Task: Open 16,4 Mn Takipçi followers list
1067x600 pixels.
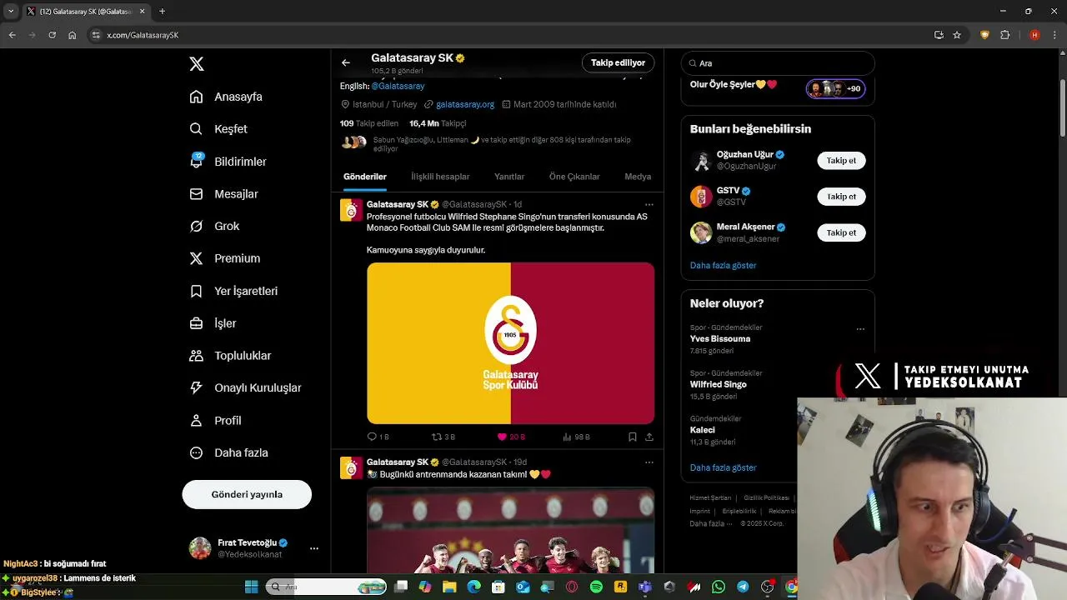Action: click(x=438, y=123)
